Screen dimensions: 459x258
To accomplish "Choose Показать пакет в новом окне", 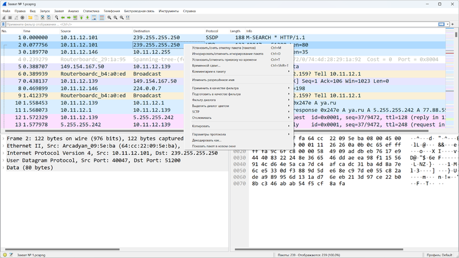I will point(239,146).
